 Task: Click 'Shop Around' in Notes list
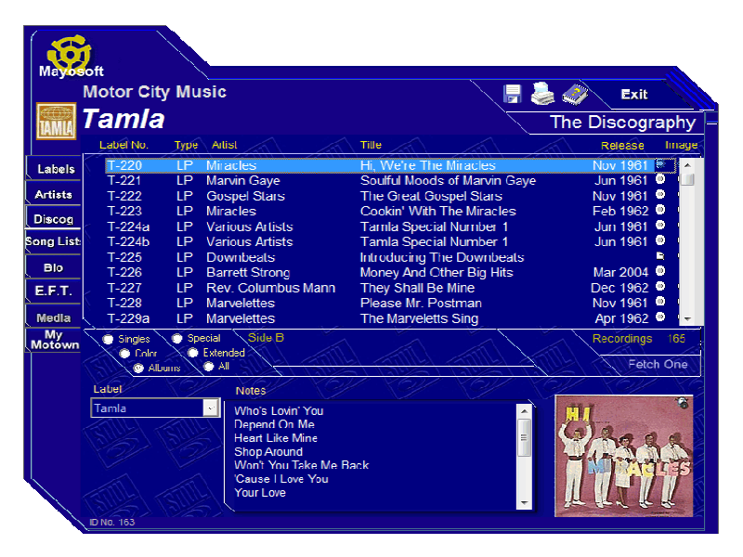tap(268, 452)
